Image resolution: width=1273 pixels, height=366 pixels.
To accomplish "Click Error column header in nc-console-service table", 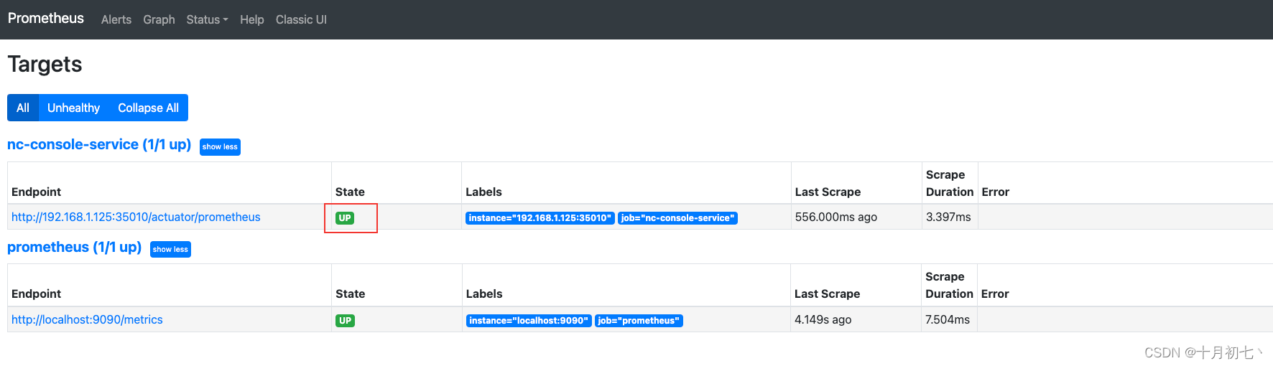I will pos(995,192).
